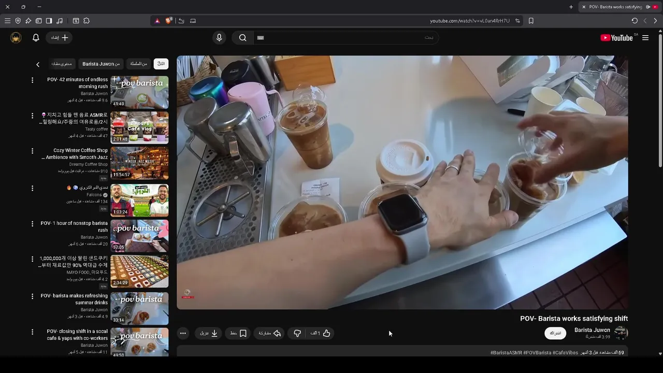Open 'POV- barista makes refreshing summer drinks' title
This screenshot has width=663, height=373.
[74, 299]
